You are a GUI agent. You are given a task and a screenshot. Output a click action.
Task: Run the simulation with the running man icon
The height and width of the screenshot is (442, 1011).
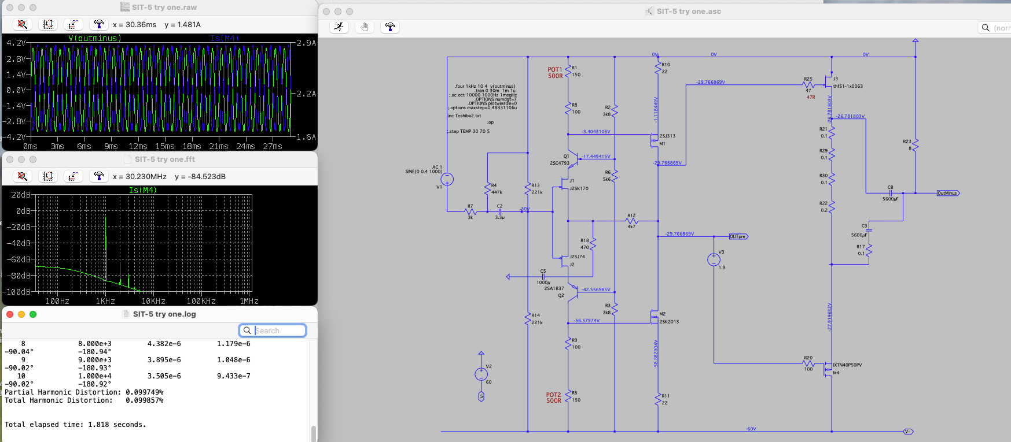[339, 27]
